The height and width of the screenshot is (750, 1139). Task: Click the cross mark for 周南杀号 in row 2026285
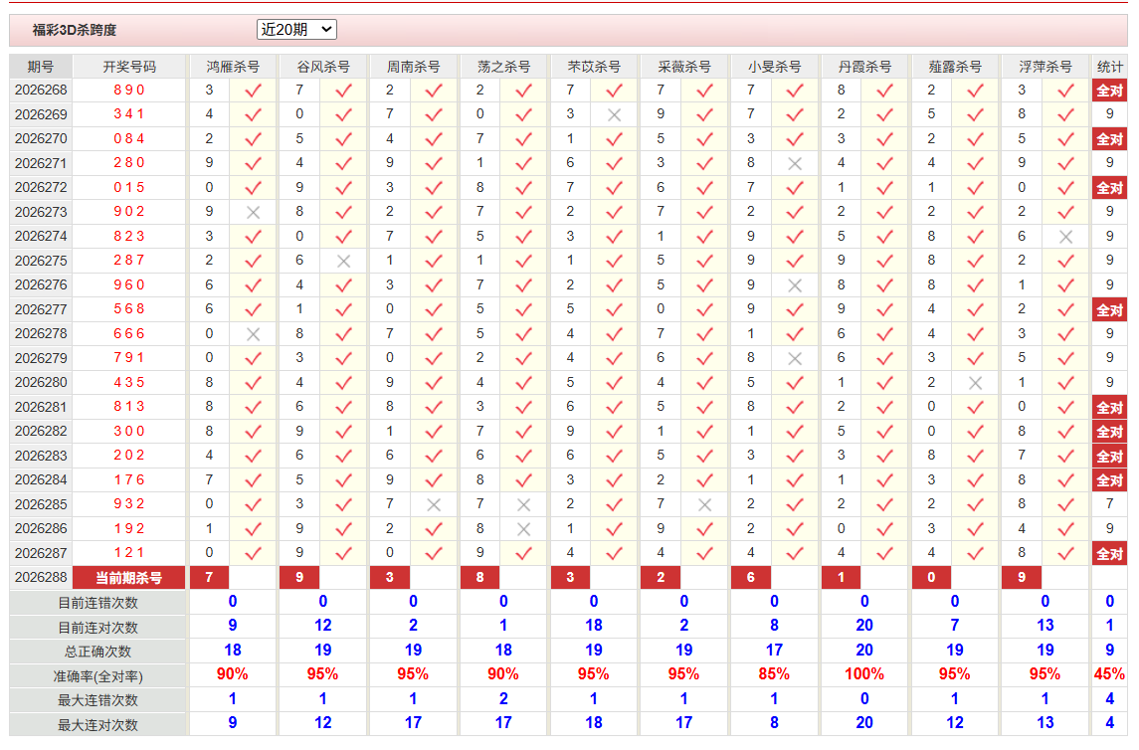[x=434, y=504]
